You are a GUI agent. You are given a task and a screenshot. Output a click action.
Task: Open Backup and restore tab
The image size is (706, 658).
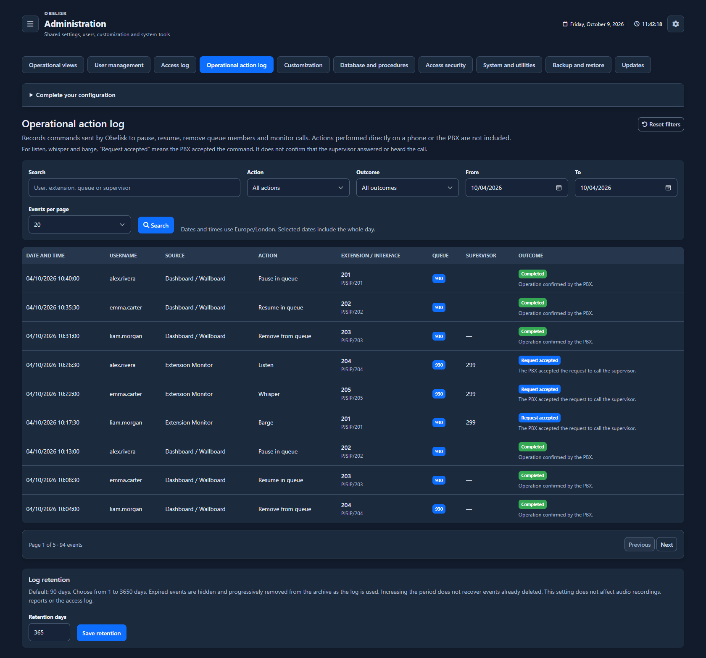(x=578, y=65)
